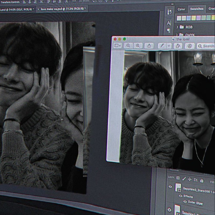Click the Lock all padlock icon
215x215 pixels.
(x=202, y=181)
